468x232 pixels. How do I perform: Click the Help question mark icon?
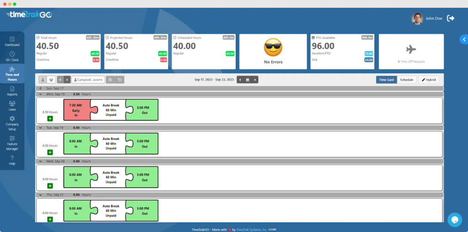point(12,160)
